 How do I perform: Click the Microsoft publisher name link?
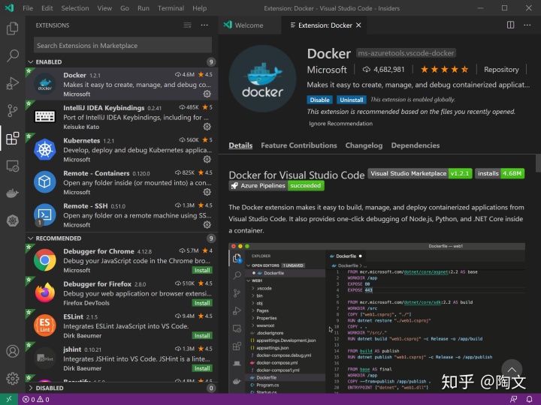pyautogui.click(x=327, y=70)
